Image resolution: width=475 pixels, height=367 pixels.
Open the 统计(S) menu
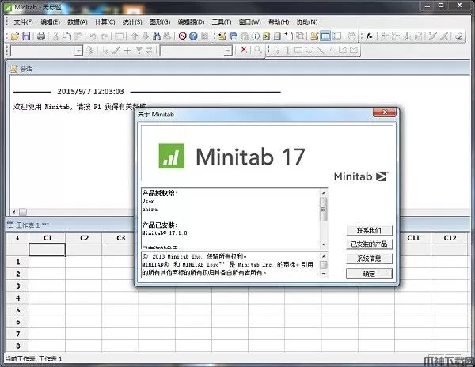[131, 22]
